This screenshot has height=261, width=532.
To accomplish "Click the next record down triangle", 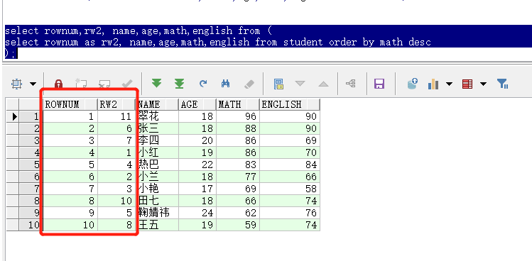I will point(300,84).
